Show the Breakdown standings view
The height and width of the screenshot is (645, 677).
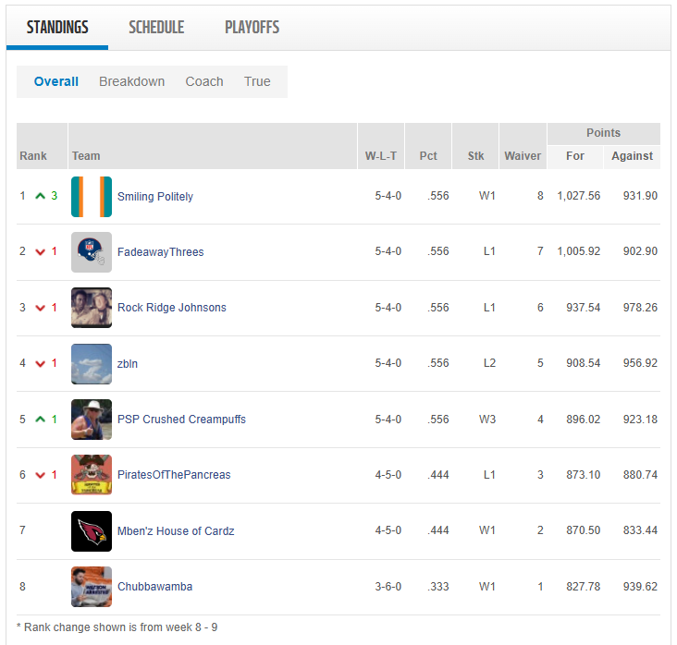[x=131, y=81]
